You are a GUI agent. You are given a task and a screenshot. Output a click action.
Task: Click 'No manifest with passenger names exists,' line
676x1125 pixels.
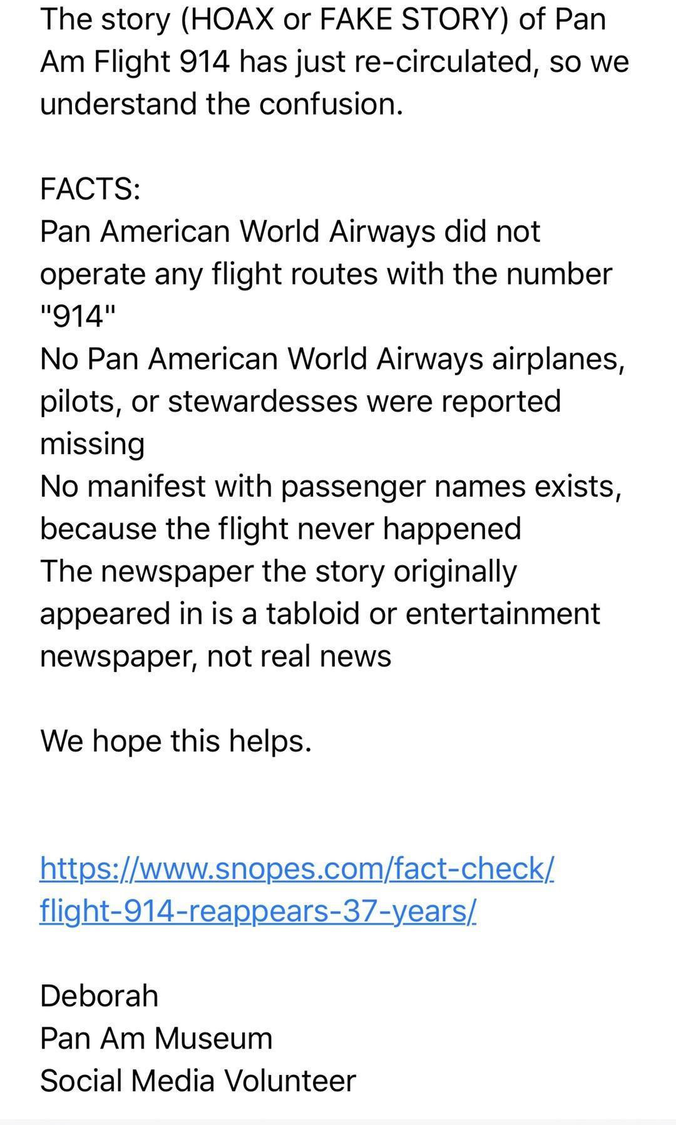coord(331,486)
